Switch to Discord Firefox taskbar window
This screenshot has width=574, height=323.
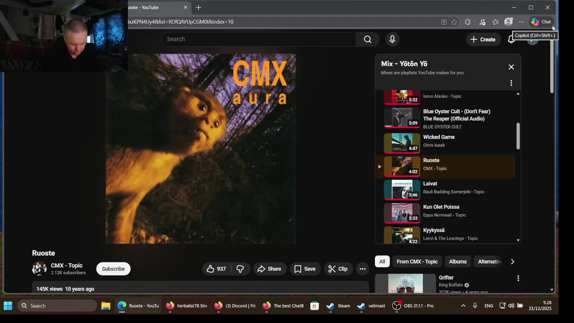(x=235, y=306)
